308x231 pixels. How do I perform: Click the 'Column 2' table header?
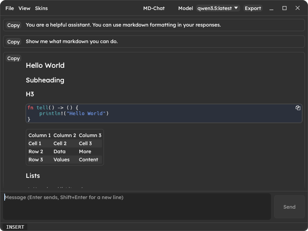point(65,136)
